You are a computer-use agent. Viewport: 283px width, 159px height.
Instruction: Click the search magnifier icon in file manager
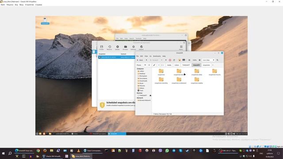pos(217,60)
